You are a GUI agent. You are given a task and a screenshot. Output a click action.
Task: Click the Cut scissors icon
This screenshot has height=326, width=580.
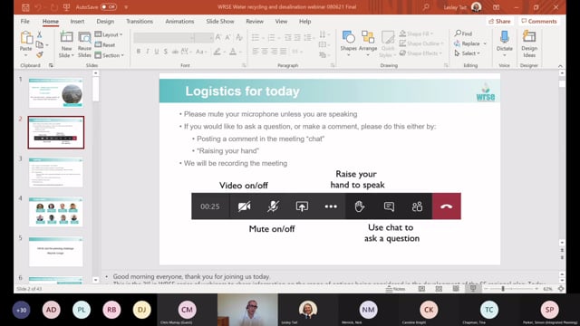coord(40,34)
